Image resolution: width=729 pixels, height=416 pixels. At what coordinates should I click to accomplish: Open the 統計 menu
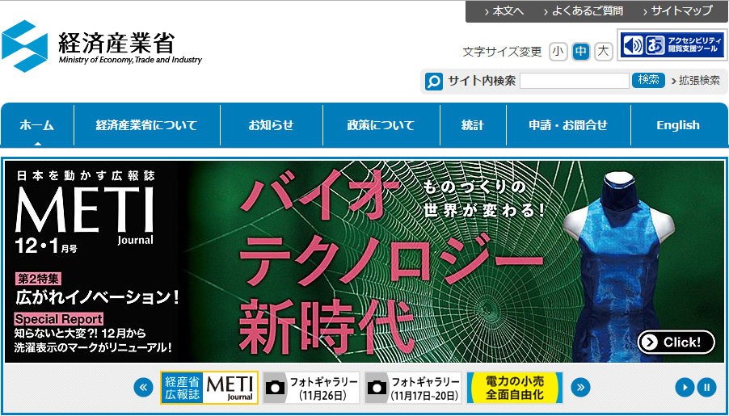click(473, 125)
